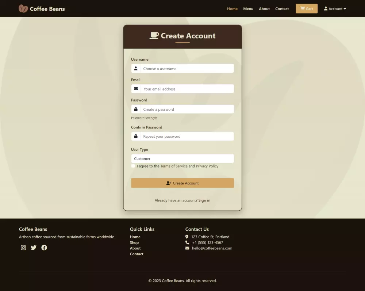Click the envelope icon beside email field
Viewport: 365px width, 291px height.
click(136, 89)
